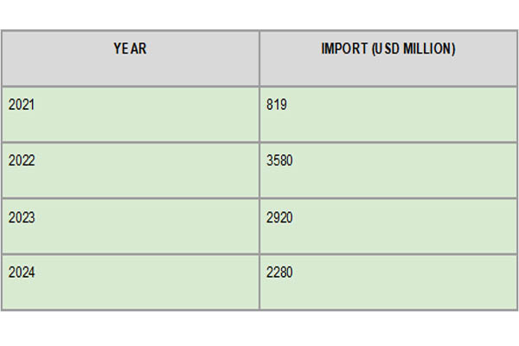Screen dimensions: 519x346
Task: Click the USD text in header
Action: tap(387, 48)
